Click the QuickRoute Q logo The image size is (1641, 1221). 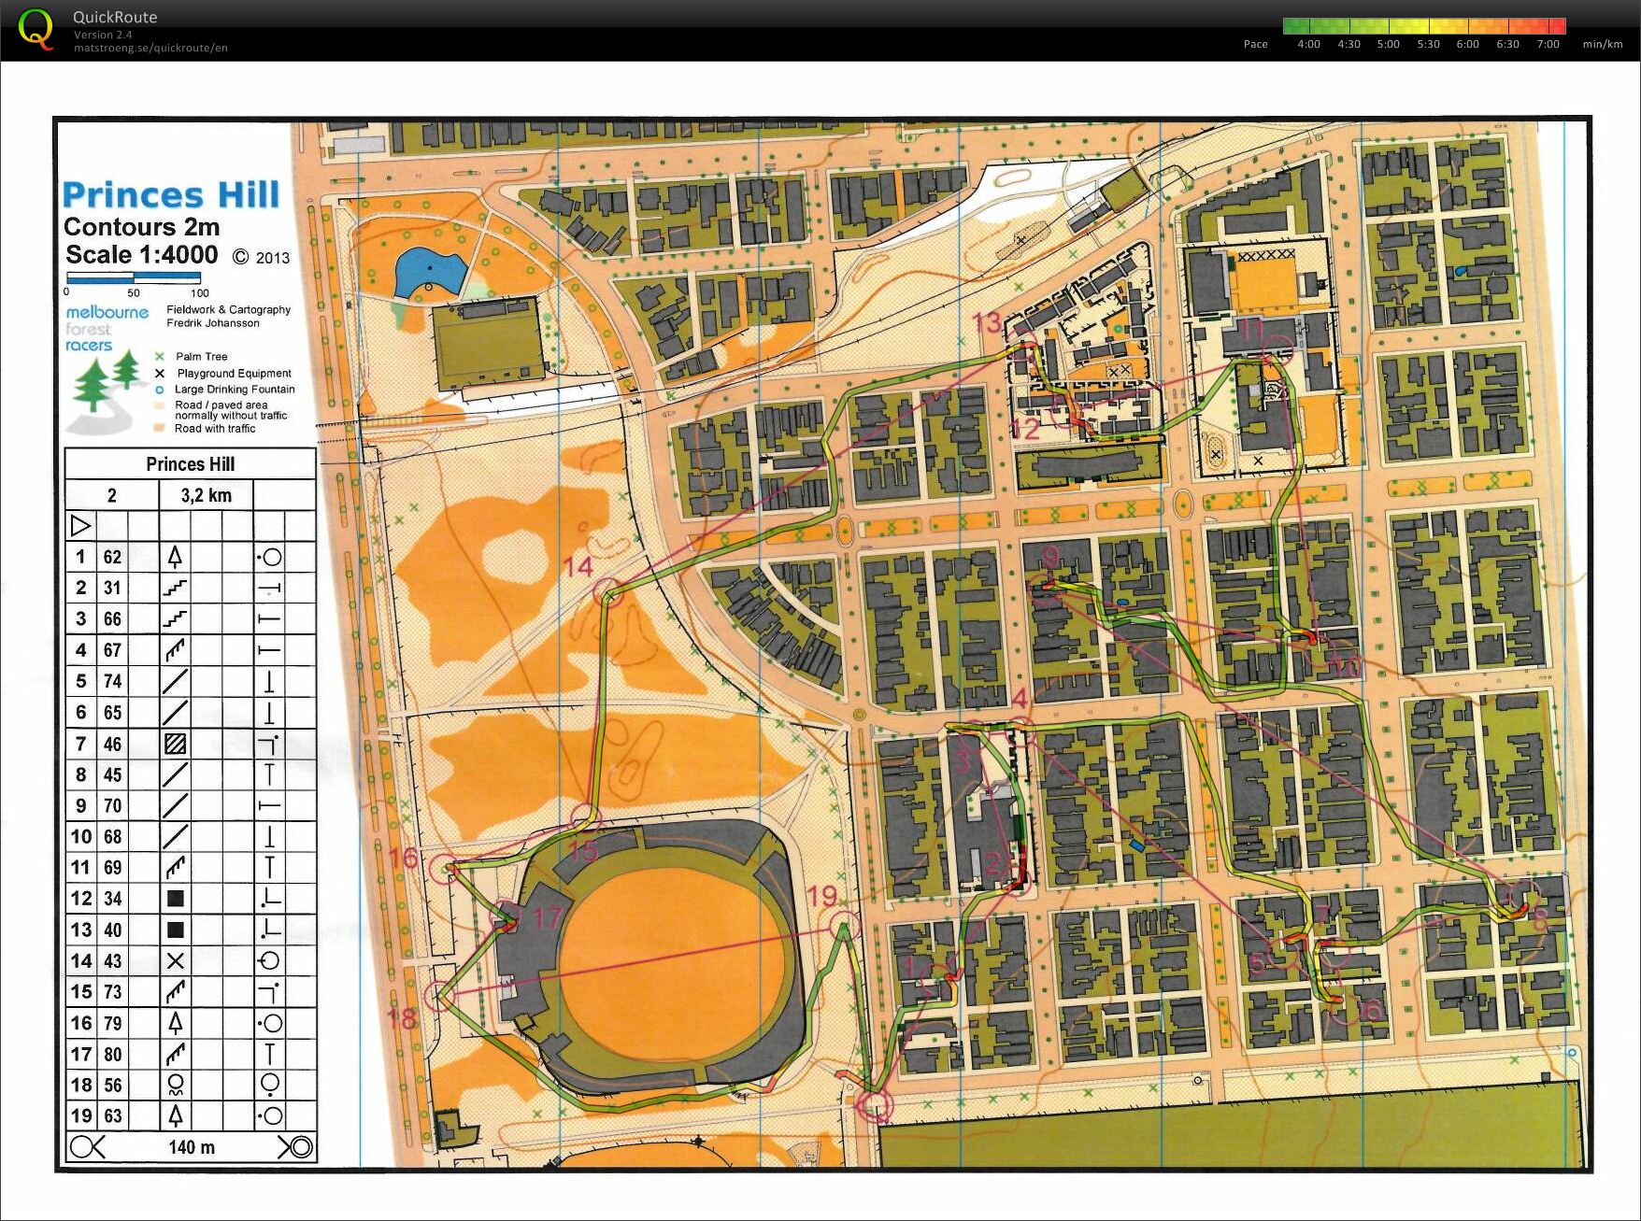coord(36,28)
